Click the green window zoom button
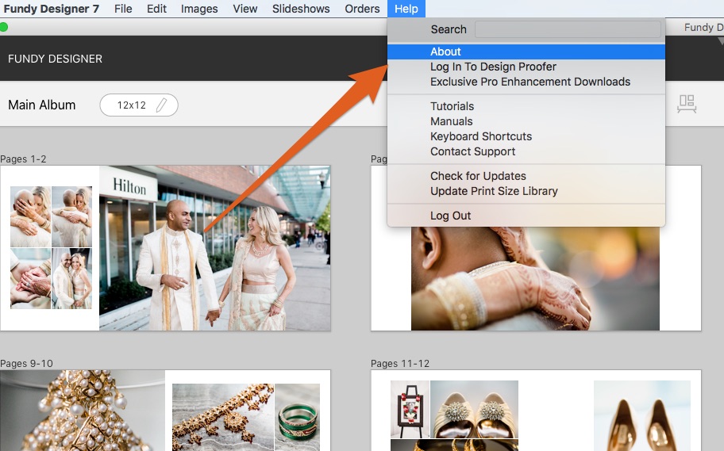 [x=4, y=27]
